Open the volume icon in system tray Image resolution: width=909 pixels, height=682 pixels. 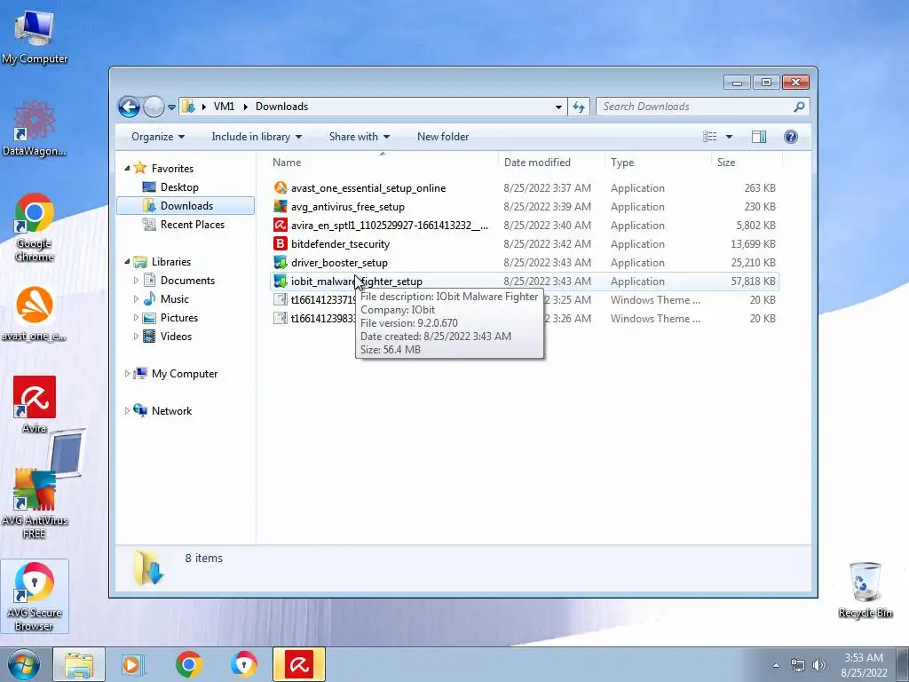pyautogui.click(x=819, y=665)
